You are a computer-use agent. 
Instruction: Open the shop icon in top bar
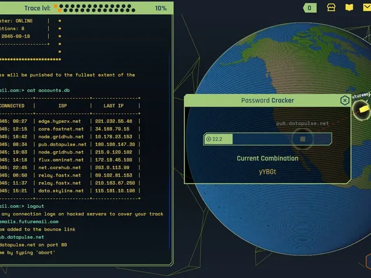pyautogui.click(x=331, y=8)
